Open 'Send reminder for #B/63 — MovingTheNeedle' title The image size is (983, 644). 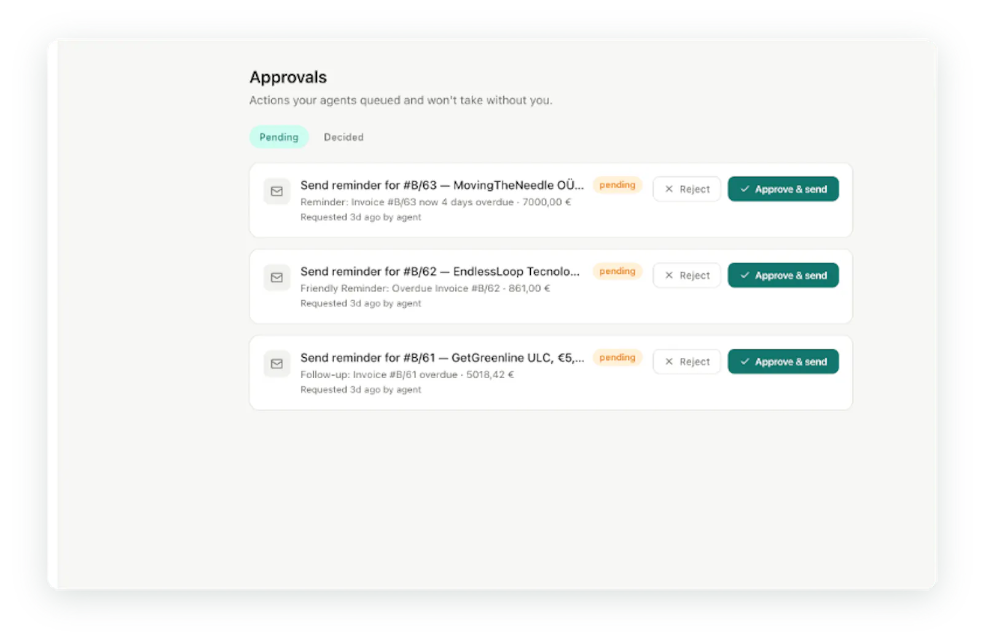point(442,185)
